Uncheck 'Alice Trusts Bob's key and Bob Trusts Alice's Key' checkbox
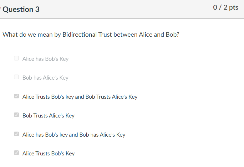 coord(17,96)
